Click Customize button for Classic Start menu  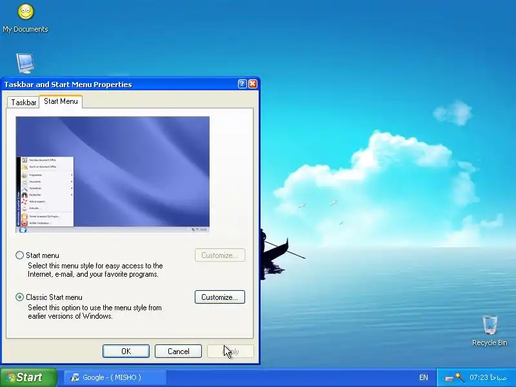(x=219, y=297)
